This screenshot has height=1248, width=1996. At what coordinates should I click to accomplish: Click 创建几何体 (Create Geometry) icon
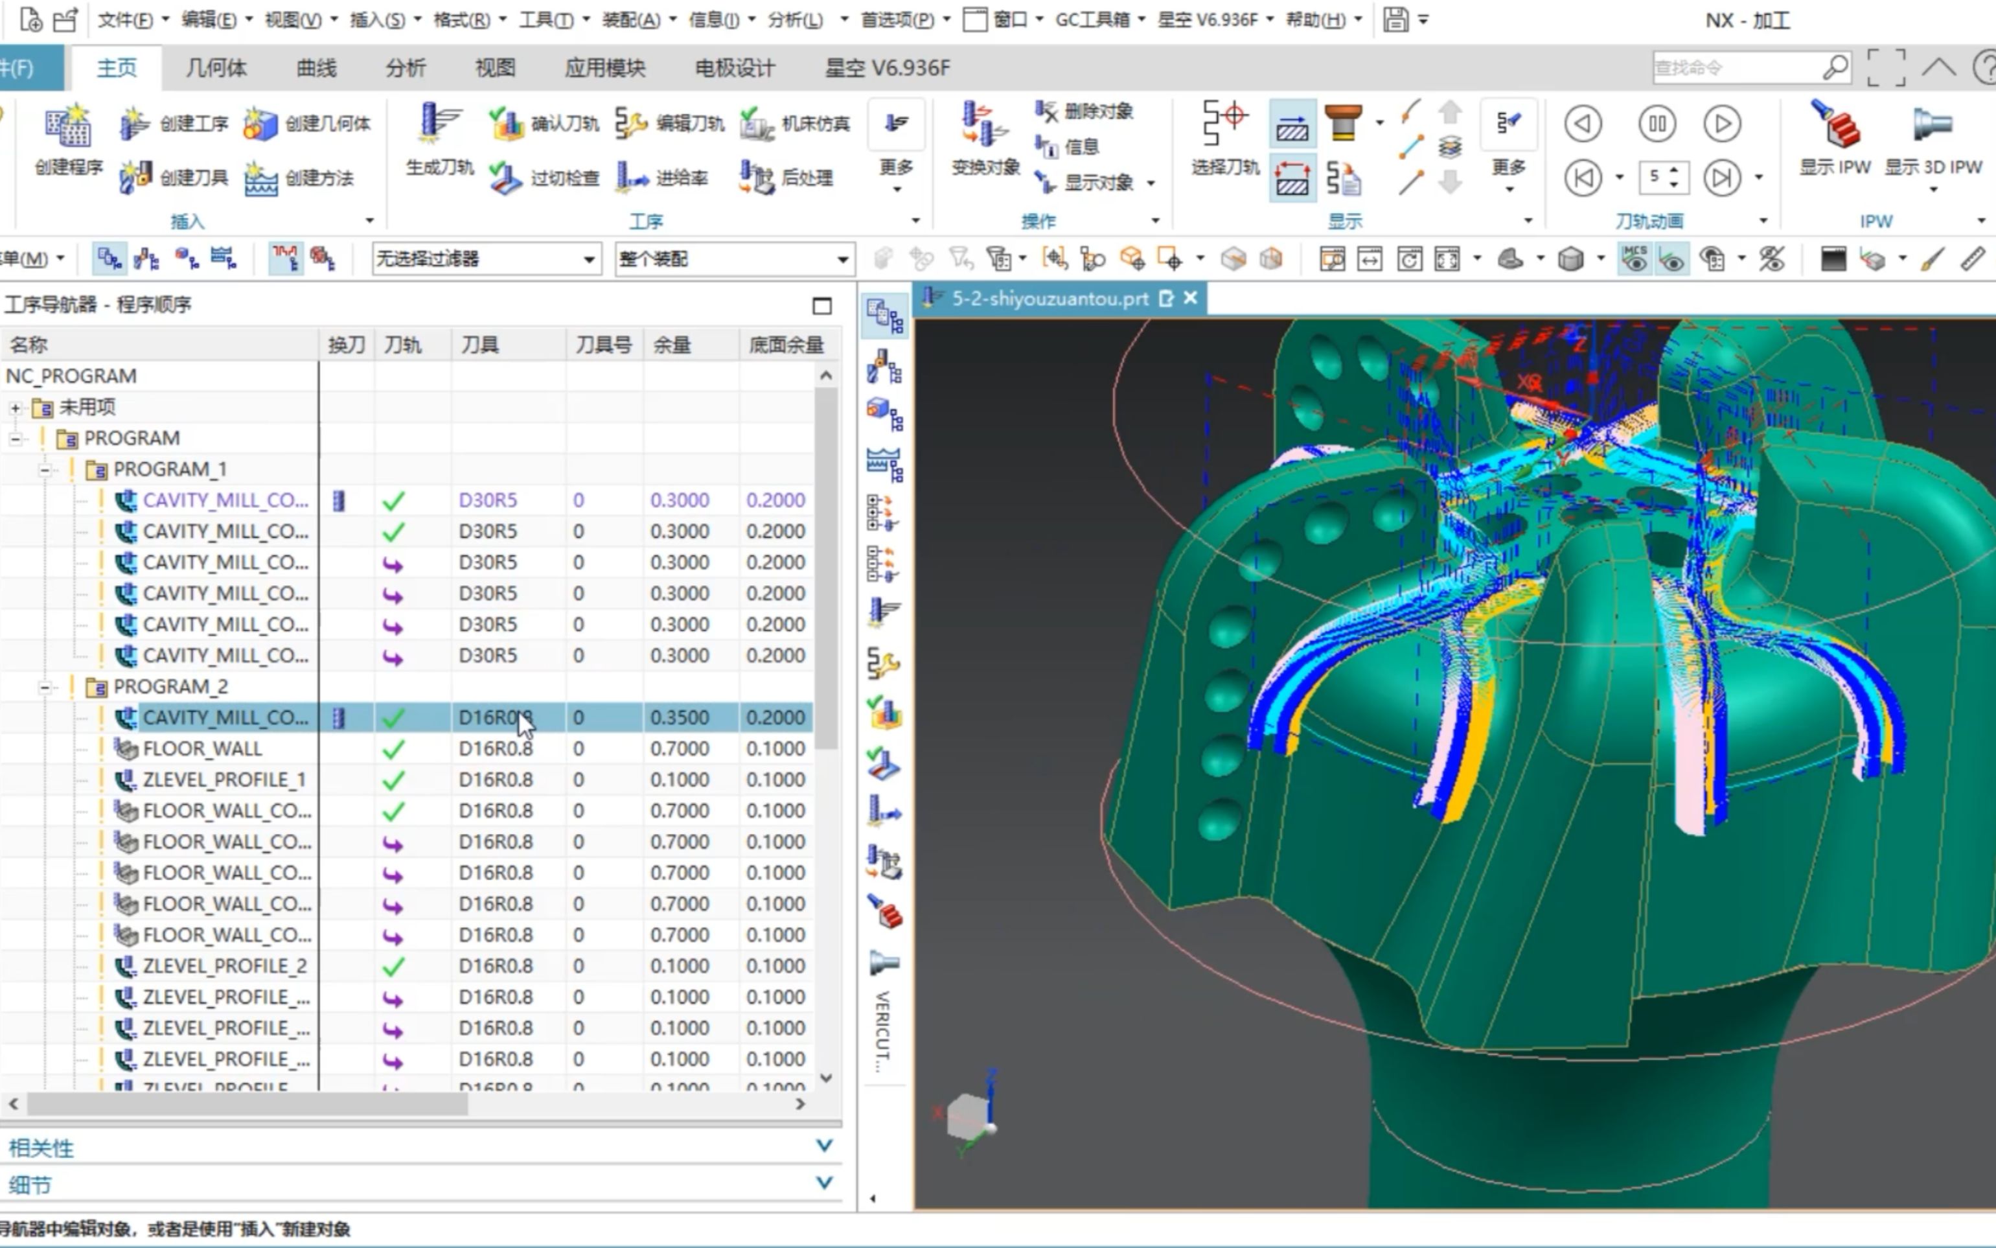tap(260, 124)
